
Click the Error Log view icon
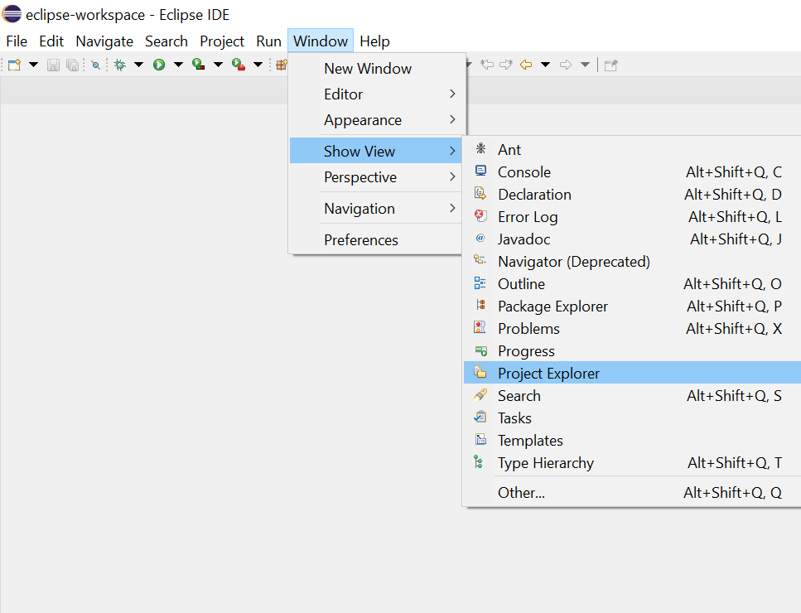pyautogui.click(x=480, y=215)
